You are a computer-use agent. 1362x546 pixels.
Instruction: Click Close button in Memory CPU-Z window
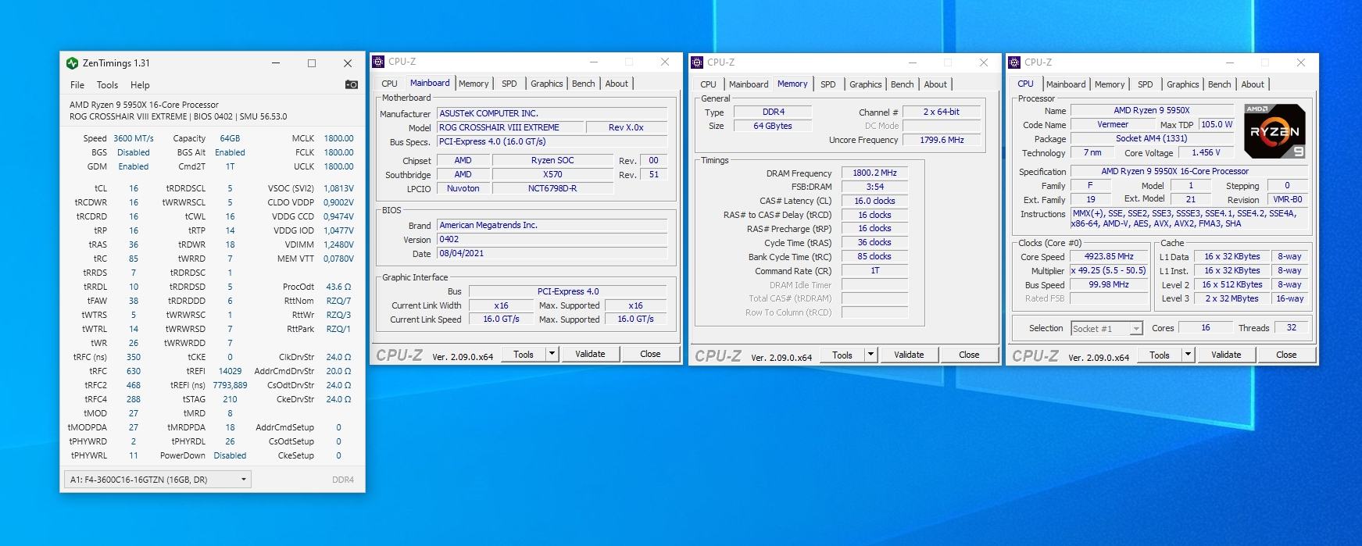click(x=969, y=355)
